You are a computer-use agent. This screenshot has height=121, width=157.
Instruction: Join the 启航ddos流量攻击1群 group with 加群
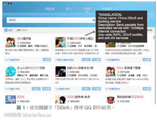[x=96, y=89]
